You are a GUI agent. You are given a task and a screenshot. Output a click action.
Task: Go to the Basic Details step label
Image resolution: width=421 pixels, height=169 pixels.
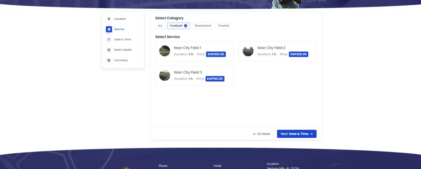123,50
